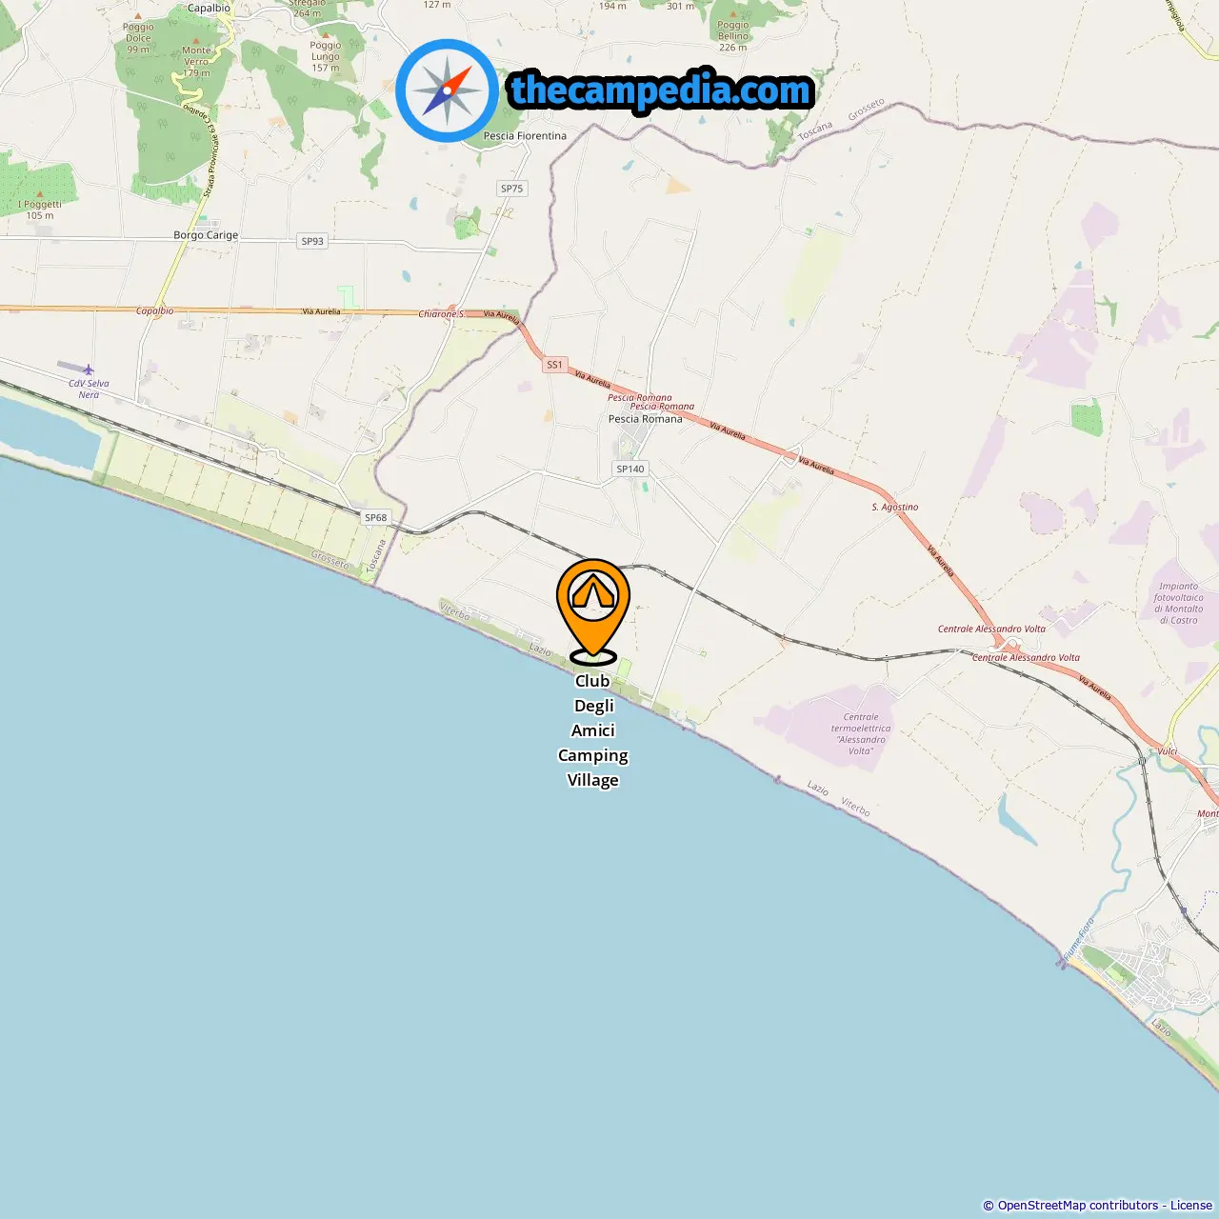The height and width of the screenshot is (1219, 1219).
Task: Open the License link
Action: tap(1191, 1206)
